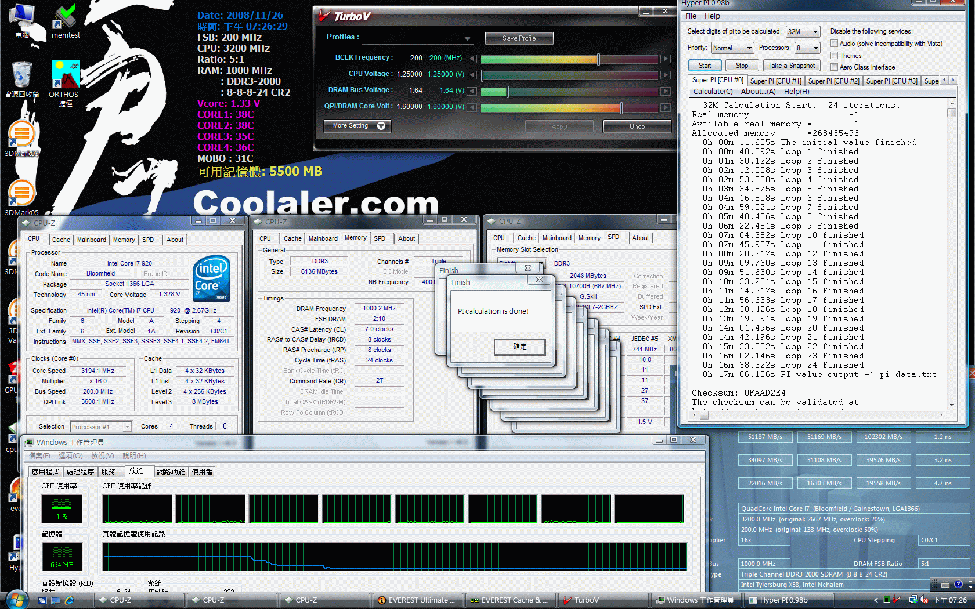Open About...(A) menu in Super PI
This screenshot has width=975, height=609.
click(x=758, y=92)
